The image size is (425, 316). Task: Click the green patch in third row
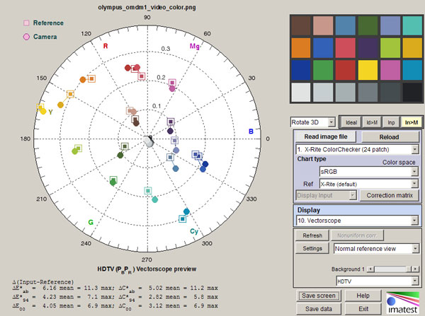323,70
